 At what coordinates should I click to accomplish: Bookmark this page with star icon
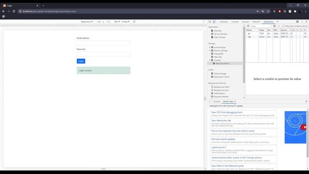pos(268,11)
